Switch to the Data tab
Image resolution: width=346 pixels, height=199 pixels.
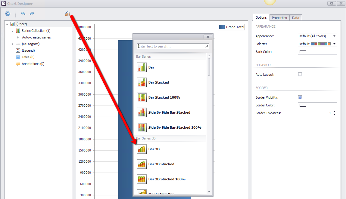tap(295, 18)
